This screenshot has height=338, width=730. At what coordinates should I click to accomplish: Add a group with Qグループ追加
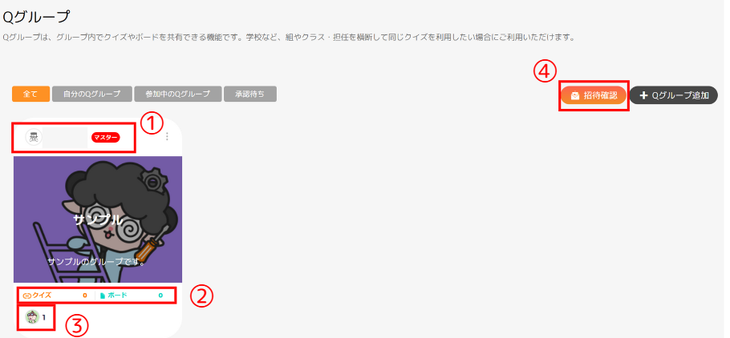click(x=674, y=96)
